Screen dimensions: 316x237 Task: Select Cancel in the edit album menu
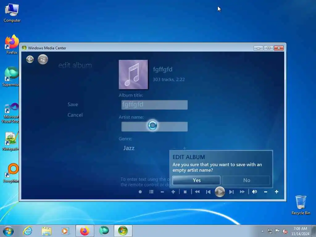(75, 115)
